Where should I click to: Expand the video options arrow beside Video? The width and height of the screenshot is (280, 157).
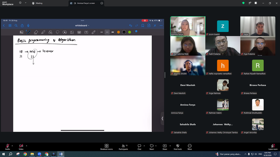(26, 146)
